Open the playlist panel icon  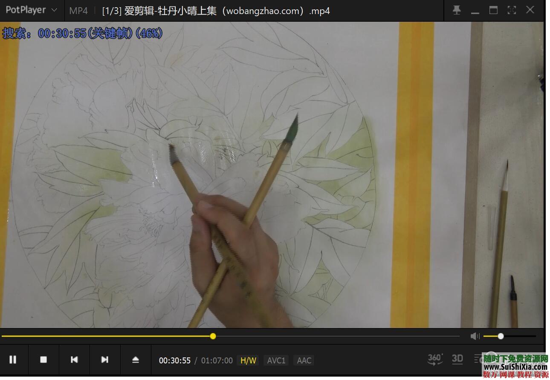[479, 360]
